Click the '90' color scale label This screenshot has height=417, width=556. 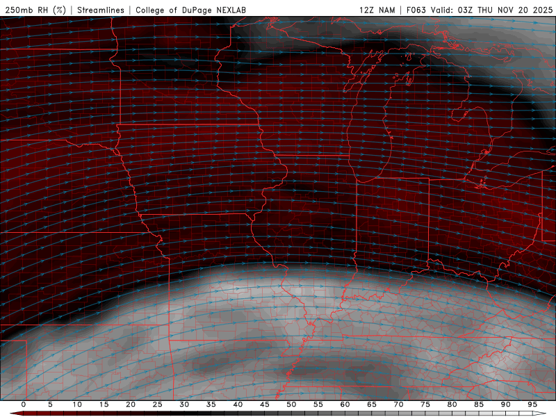[x=506, y=404]
